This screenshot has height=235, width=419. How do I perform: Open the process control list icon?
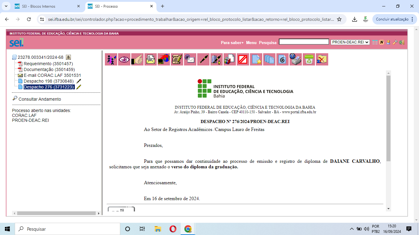point(375,42)
